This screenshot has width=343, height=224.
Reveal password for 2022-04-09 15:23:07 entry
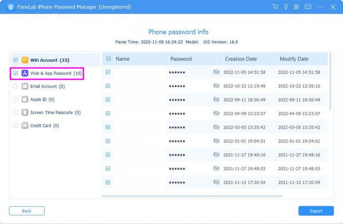pyautogui.click(x=216, y=113)
